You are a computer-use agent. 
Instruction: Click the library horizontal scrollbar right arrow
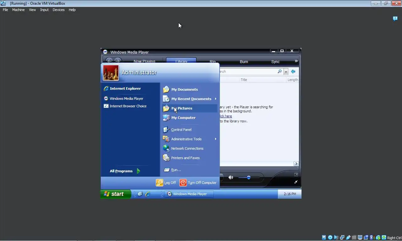pyautogui.click(x=296, y=164)
